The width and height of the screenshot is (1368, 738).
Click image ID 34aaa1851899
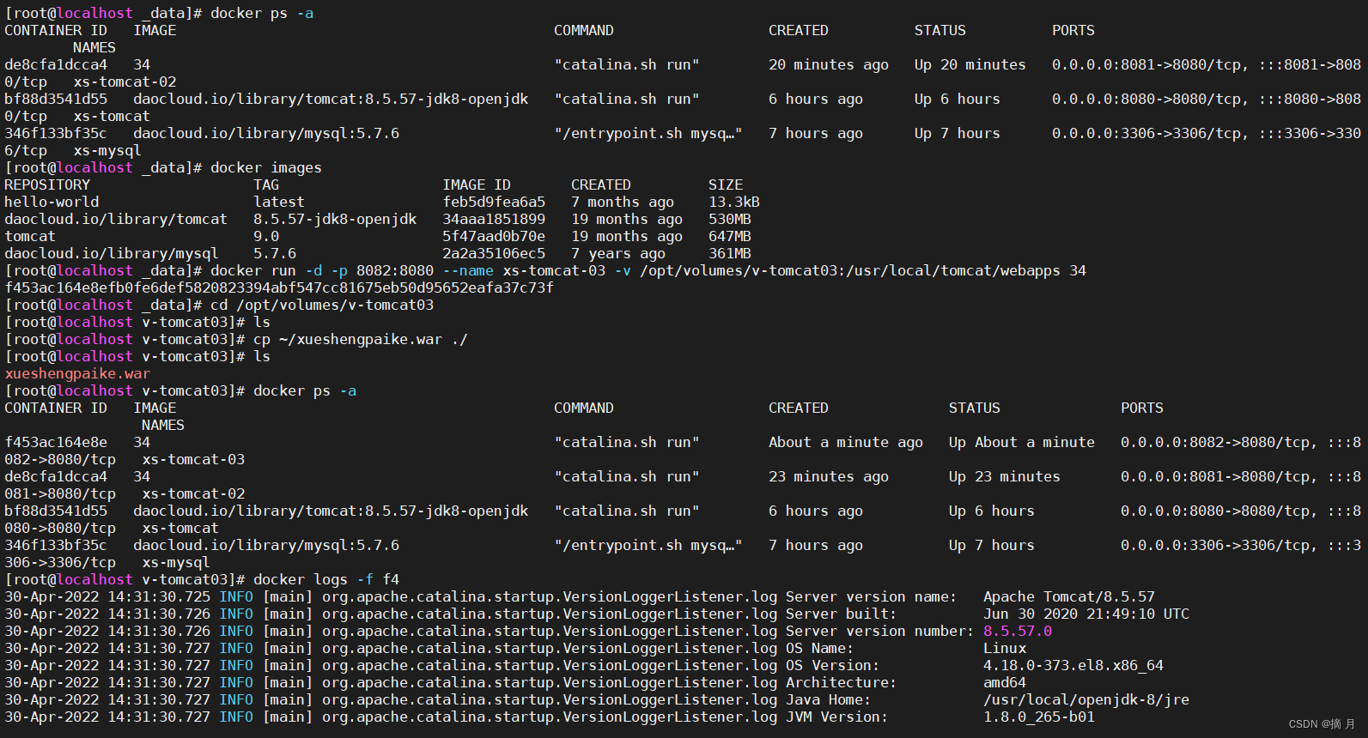494,219
